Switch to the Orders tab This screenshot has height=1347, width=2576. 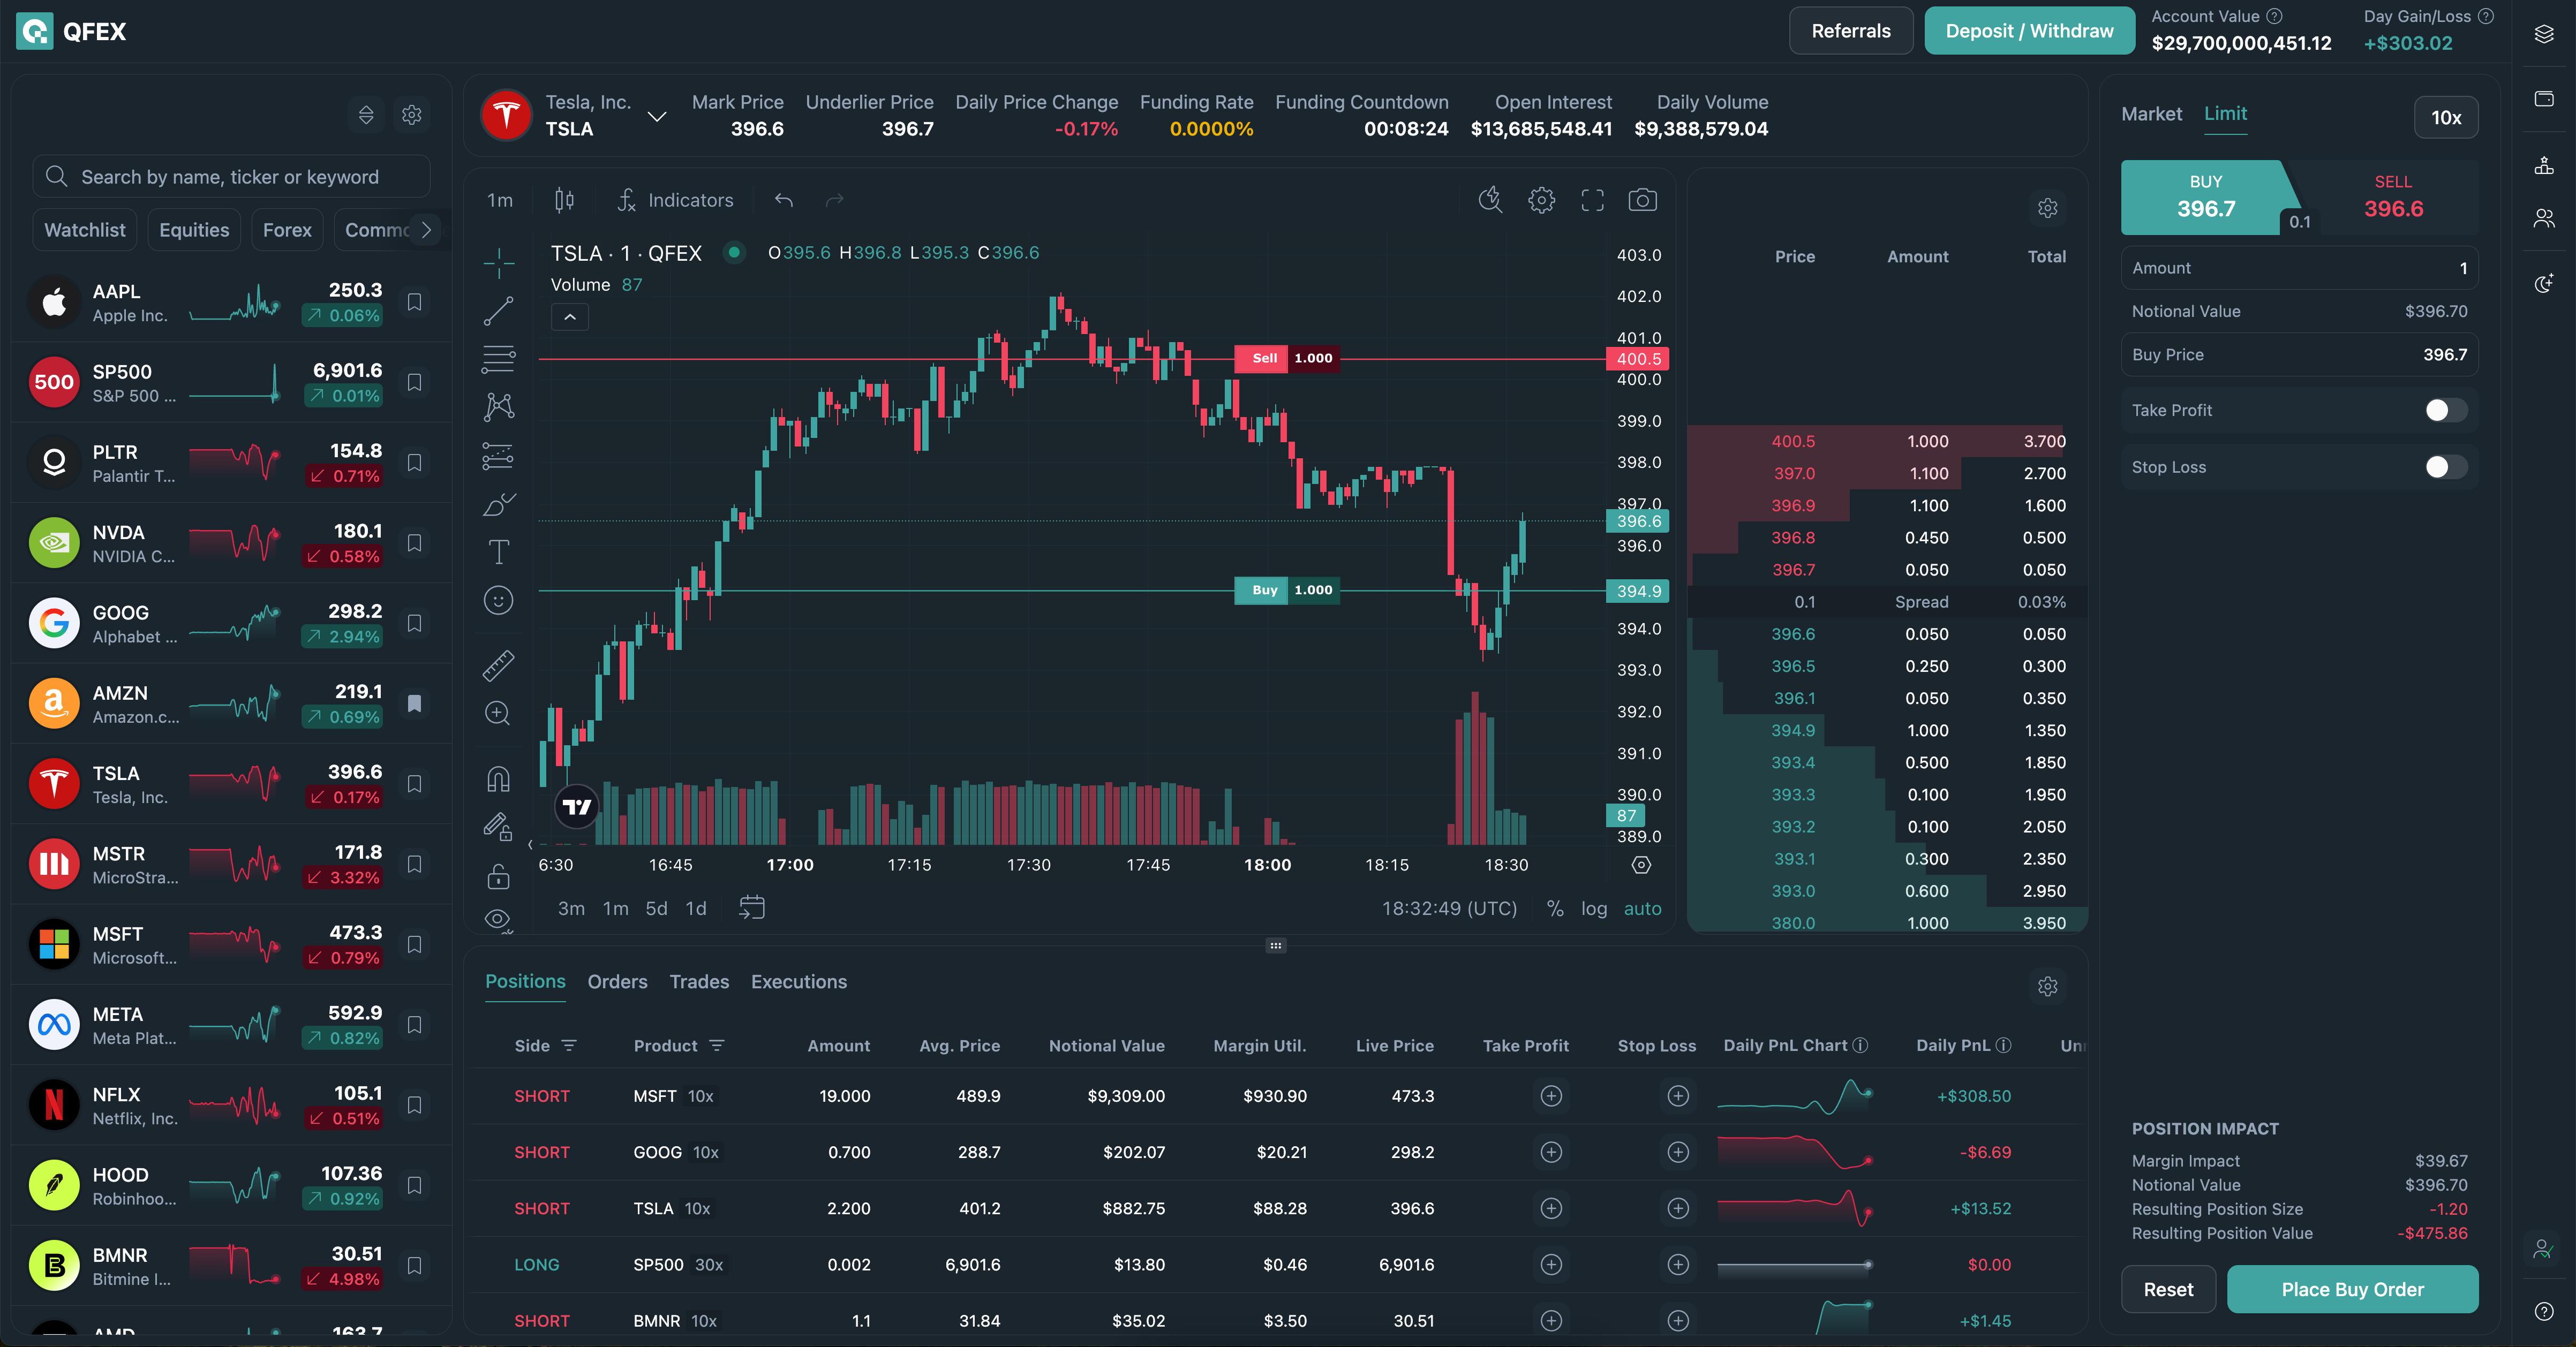click(617, 981)
